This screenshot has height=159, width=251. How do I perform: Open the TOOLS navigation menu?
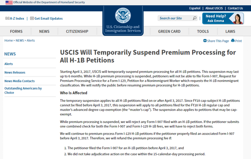pyautogui.click(x=203, y=31)
